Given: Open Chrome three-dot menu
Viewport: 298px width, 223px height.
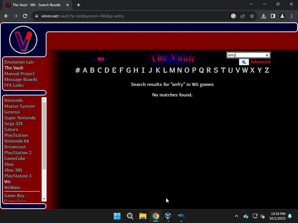Looking at the screenshot, I should (292, 16).
